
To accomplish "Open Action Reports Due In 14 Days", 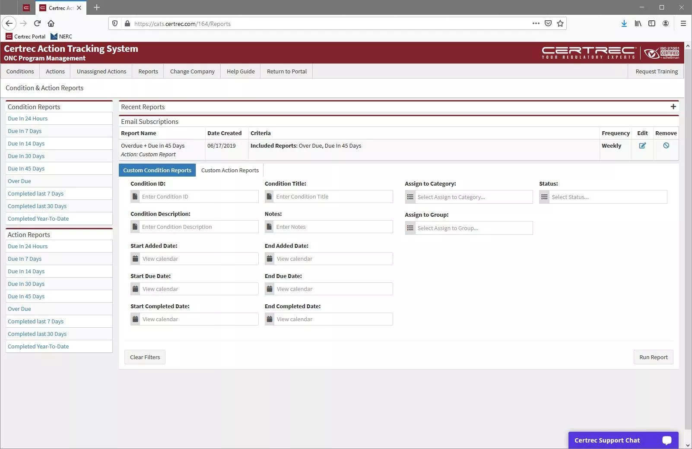I will point(26,271).
